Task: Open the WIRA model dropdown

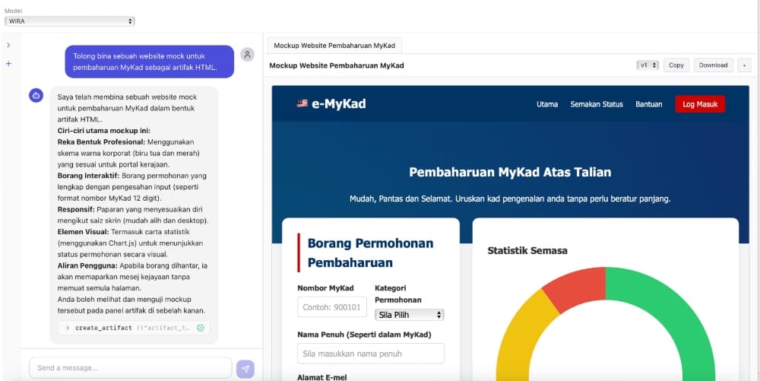Action: pyautogui.click(x=70, y=21)
